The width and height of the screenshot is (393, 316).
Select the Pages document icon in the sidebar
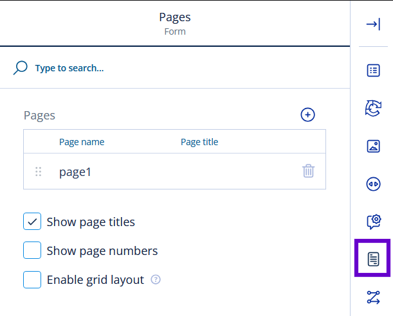373,259
